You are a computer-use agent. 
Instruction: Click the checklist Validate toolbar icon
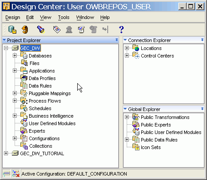[x=81, y=30]
